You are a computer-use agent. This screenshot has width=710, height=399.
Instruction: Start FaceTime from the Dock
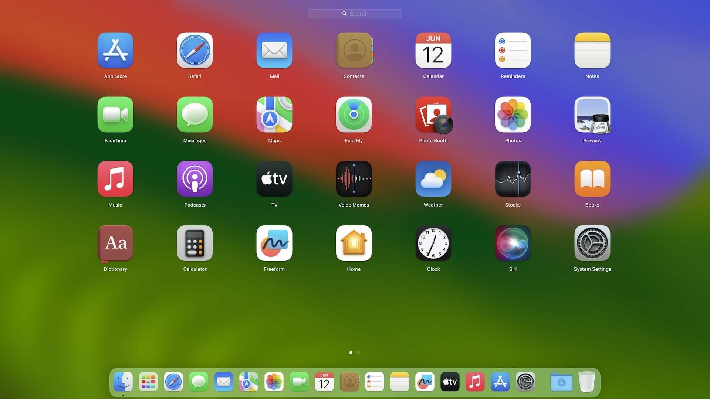tap(299, 382)
